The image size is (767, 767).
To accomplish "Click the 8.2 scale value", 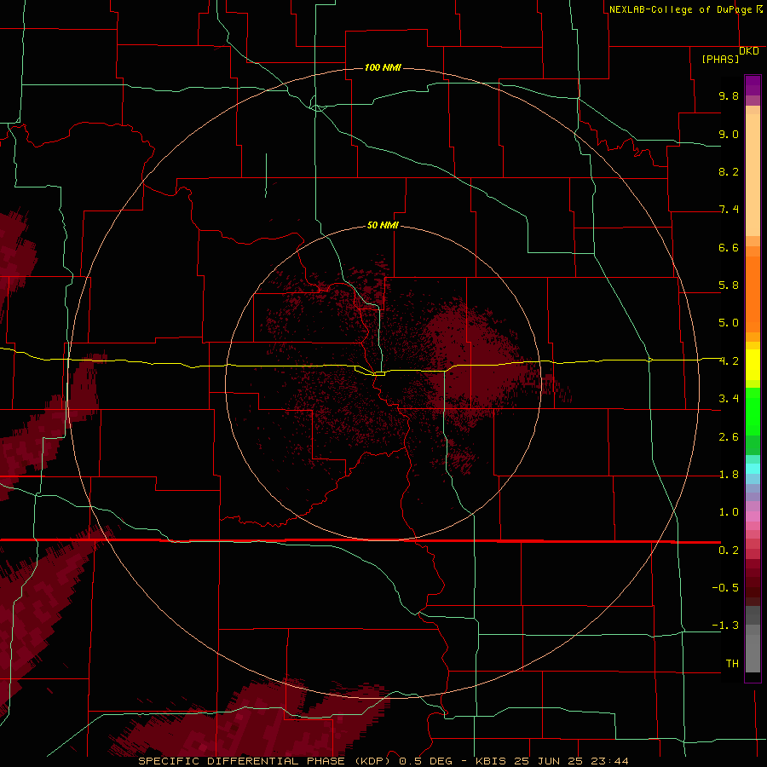I will tap(729, 171).
